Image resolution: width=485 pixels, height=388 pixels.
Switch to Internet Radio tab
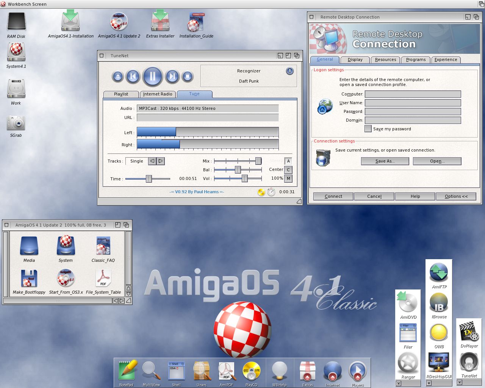(x=158, y=94)
